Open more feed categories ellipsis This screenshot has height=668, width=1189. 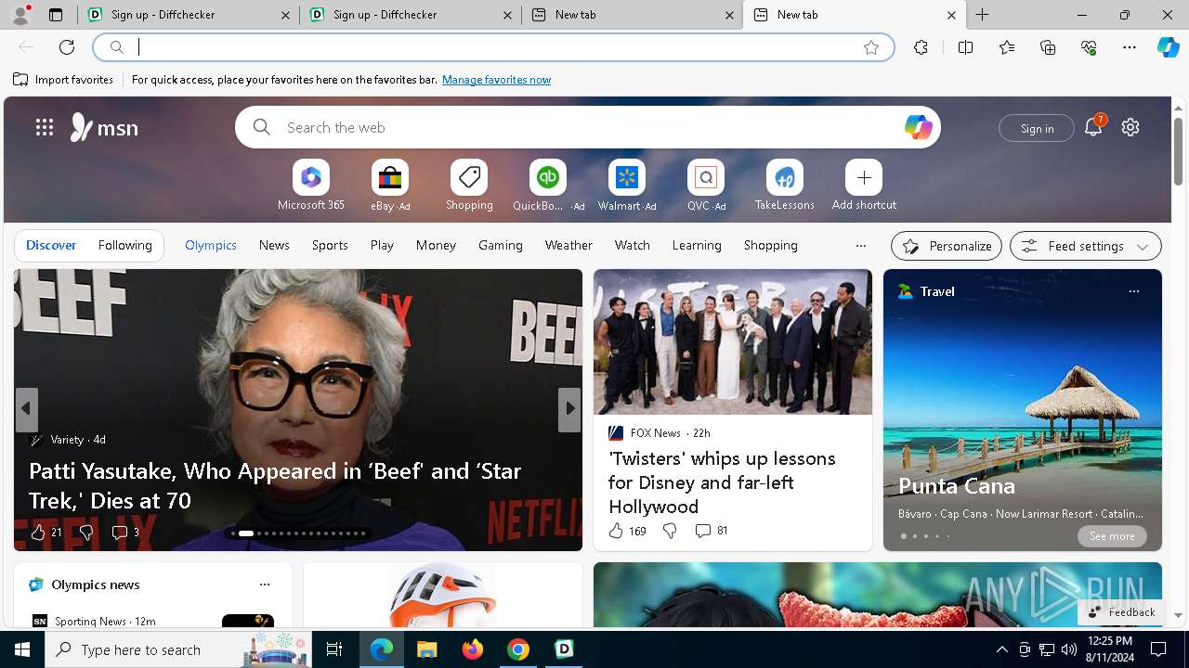click(860, 246)
